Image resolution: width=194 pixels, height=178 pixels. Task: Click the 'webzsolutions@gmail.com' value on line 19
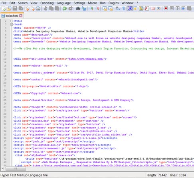[76, 80]
